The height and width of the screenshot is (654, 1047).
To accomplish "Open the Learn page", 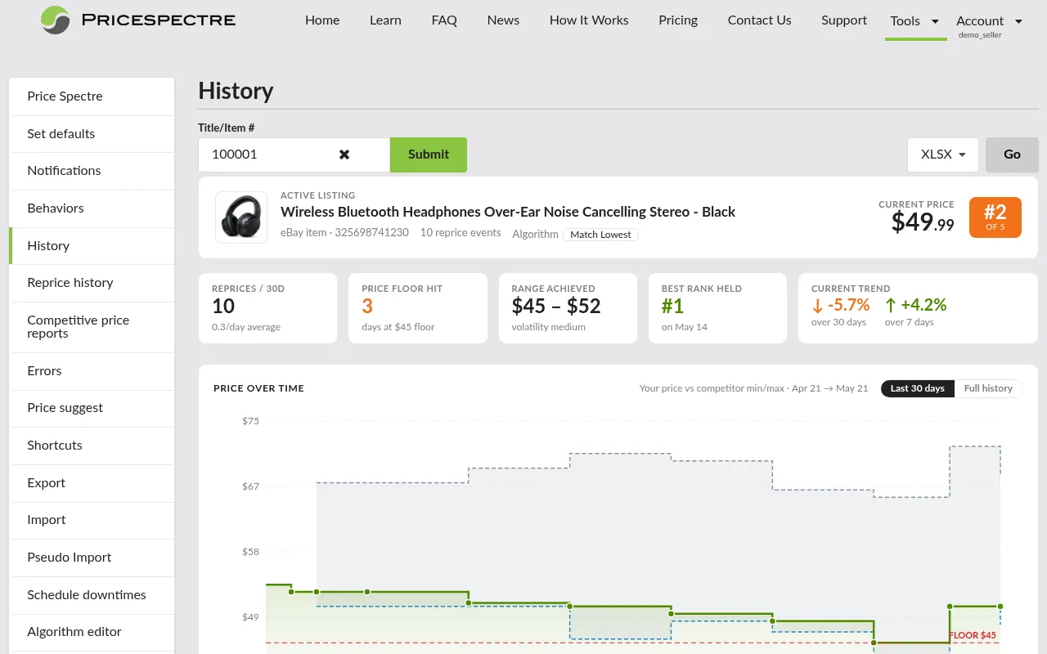I will coord(385,20).
